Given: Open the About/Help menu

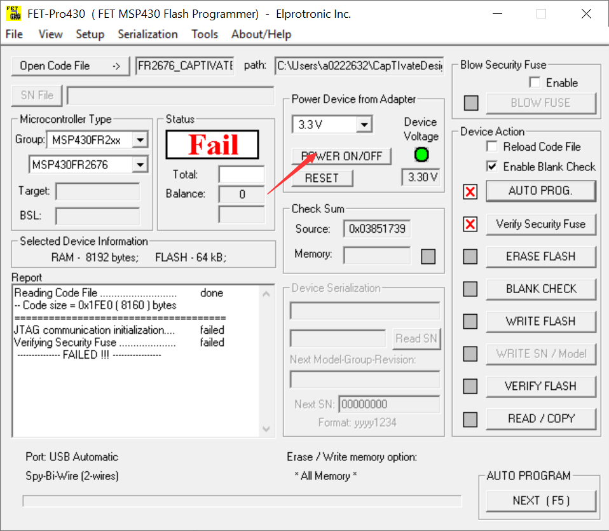Looking at the screenshot, I should 261,34.
